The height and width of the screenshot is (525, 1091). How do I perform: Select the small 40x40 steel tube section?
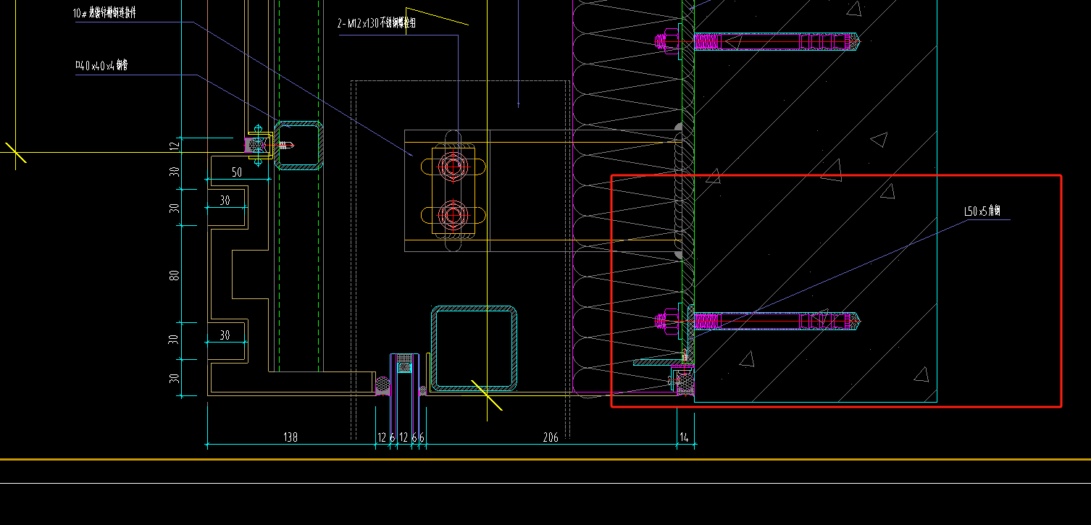click(298, 146)
